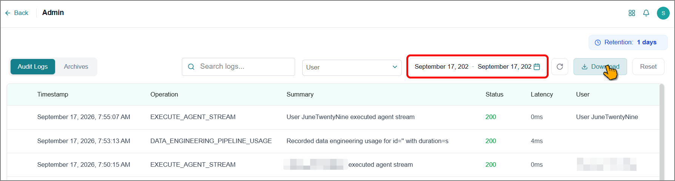This screenshot has width=675, height=181.
Task: Click the back arrow icon
Action: [8, 13]
